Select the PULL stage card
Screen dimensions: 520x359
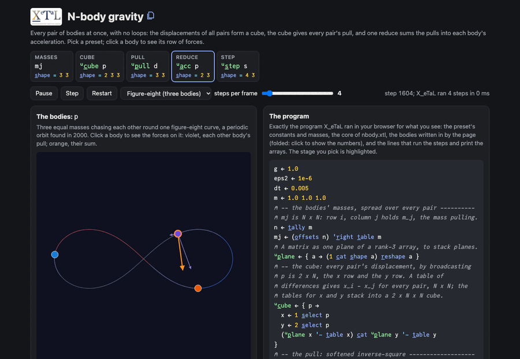click(147, 66)
